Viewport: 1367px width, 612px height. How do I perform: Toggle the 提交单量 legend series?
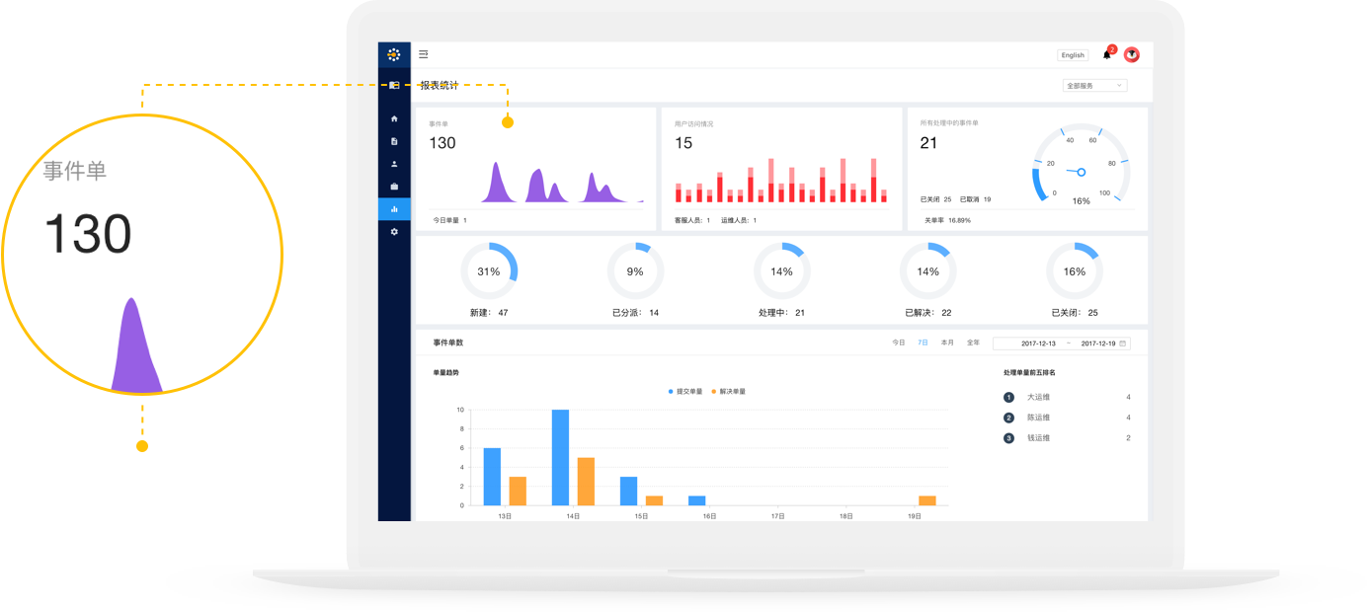(x=685, y=392)
